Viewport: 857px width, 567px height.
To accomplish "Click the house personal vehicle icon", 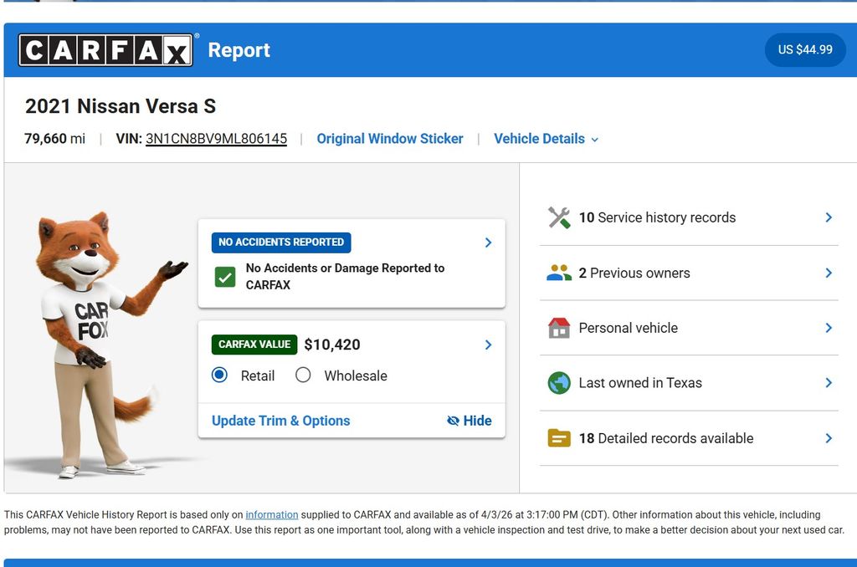I will coord(559,328).
